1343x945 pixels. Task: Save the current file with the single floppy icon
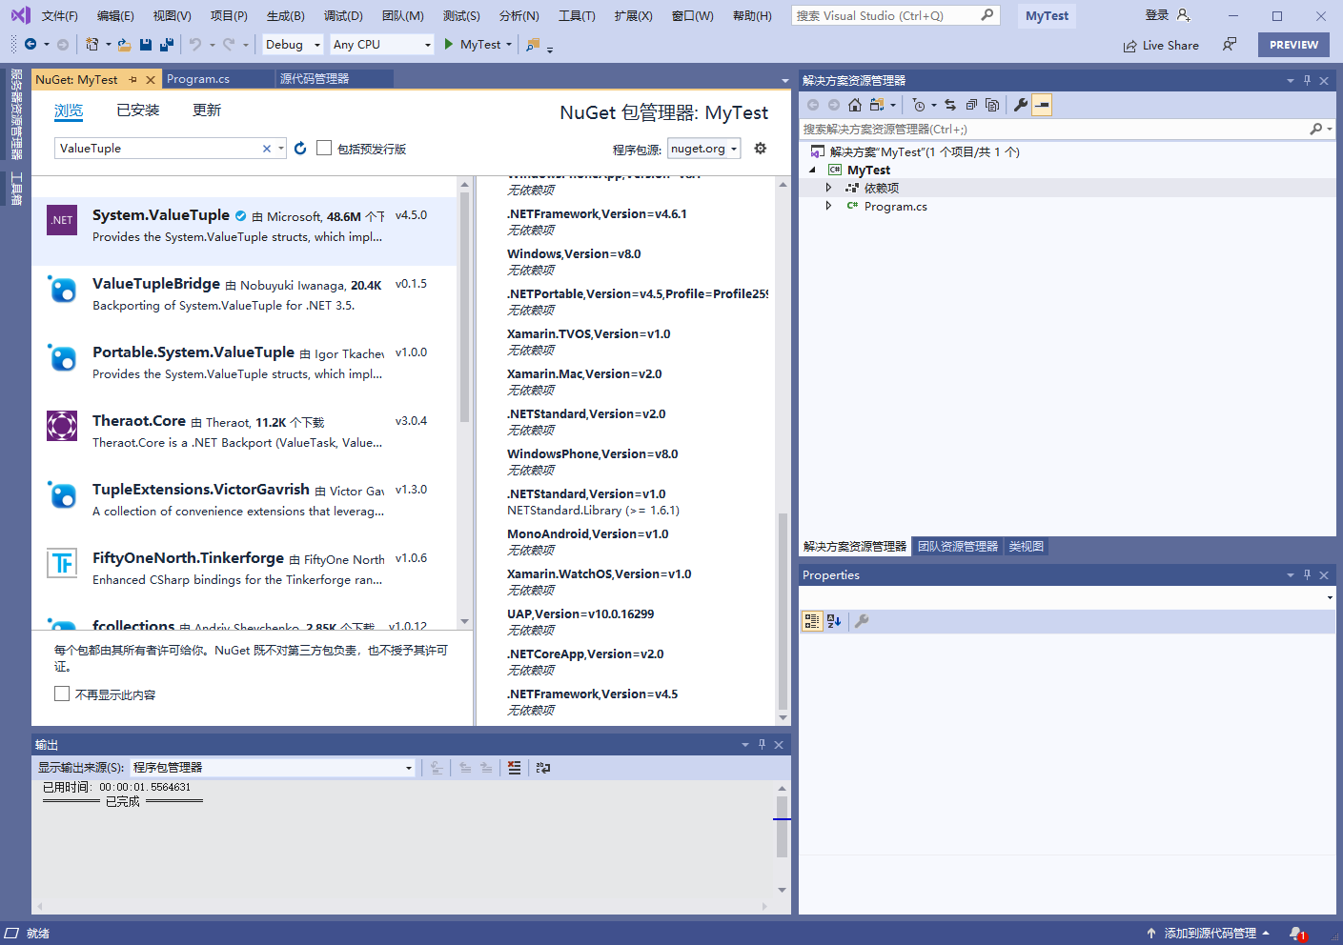pos(146,45)
